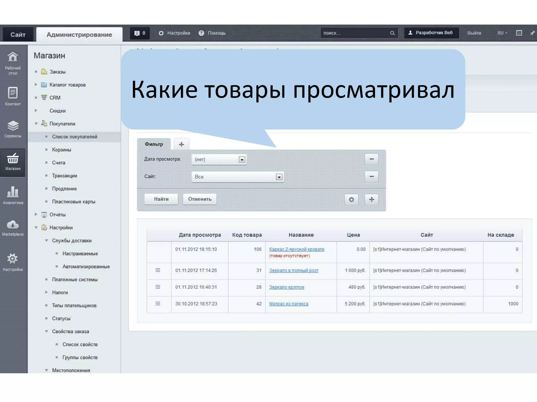Select Типы плательщиков in the tree
This screenshot has width=537, height=402.
click(x=74, y=305)
